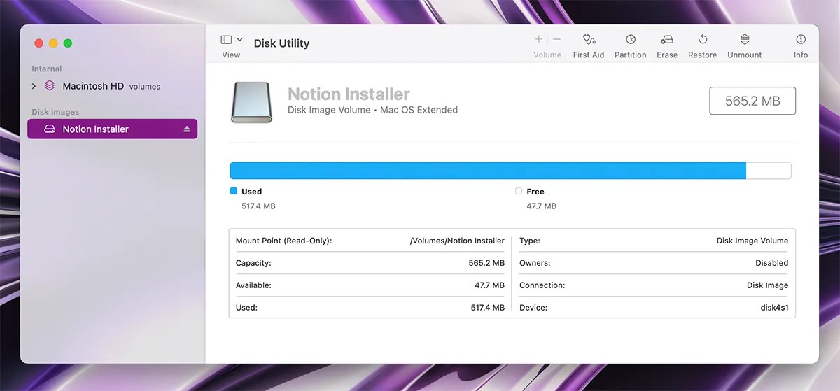
Task: Click the 565.2 MB capacity box
Action: 752,101
